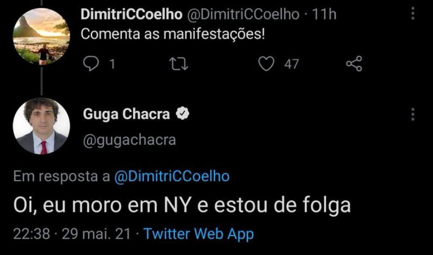The height and width of the screenshot is (255, 433).
Task: Click the tweet text "Comenta as manifestações!"
Action: tap(173, 34)
